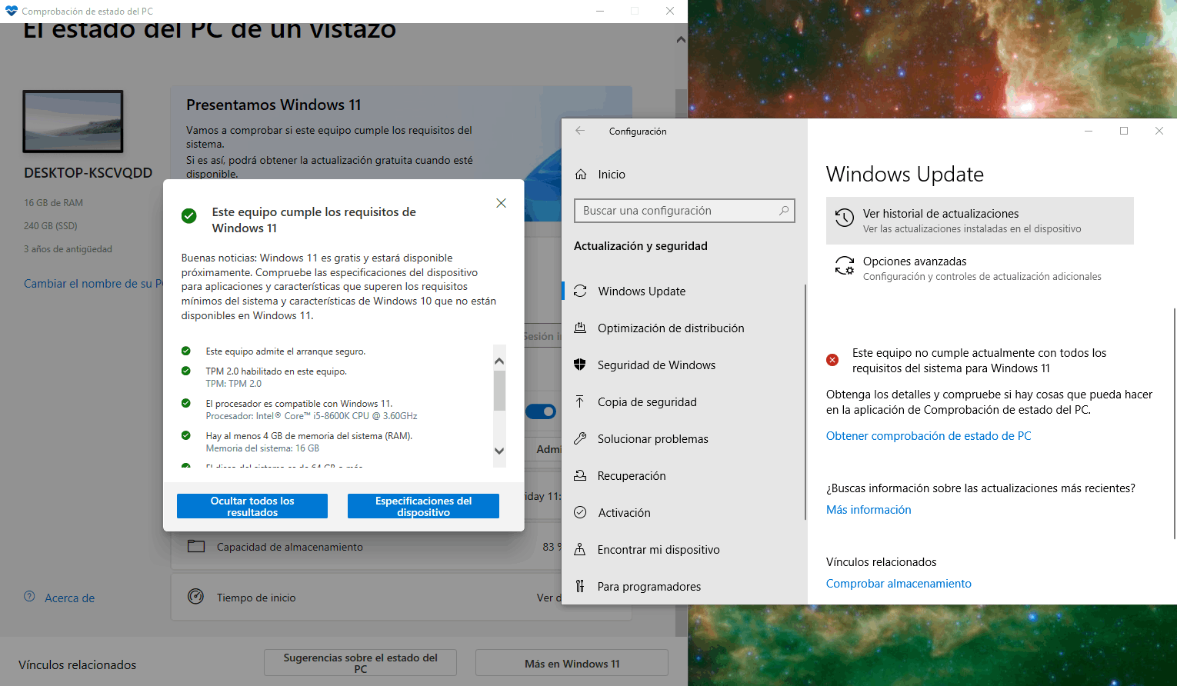Click the Copia de seguridad arrow icon
The width and height of the screenshot is (1177, 686).
coord(581,401)
